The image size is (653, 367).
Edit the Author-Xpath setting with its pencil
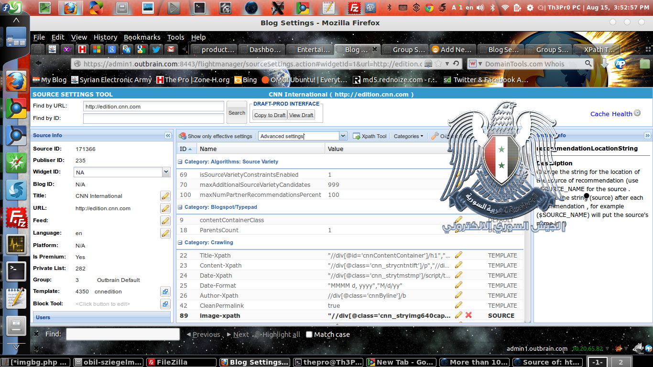458,295
